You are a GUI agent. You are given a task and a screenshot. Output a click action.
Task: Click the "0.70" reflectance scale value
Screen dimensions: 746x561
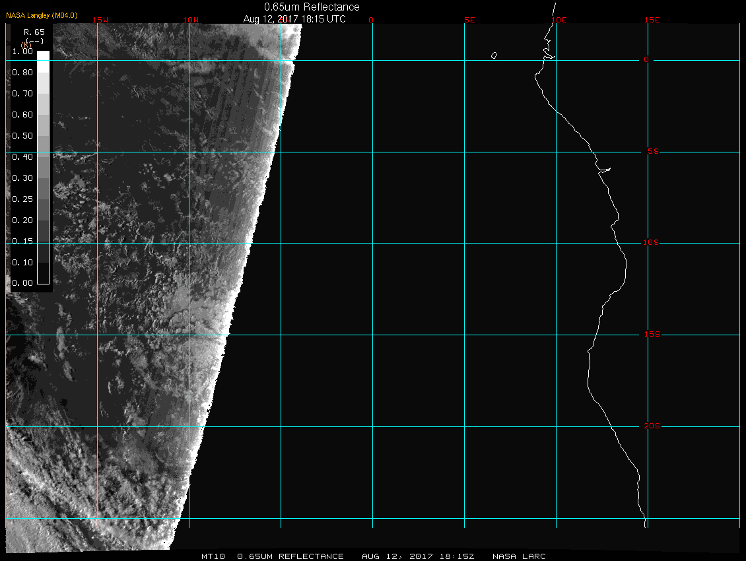click(22, 93)
